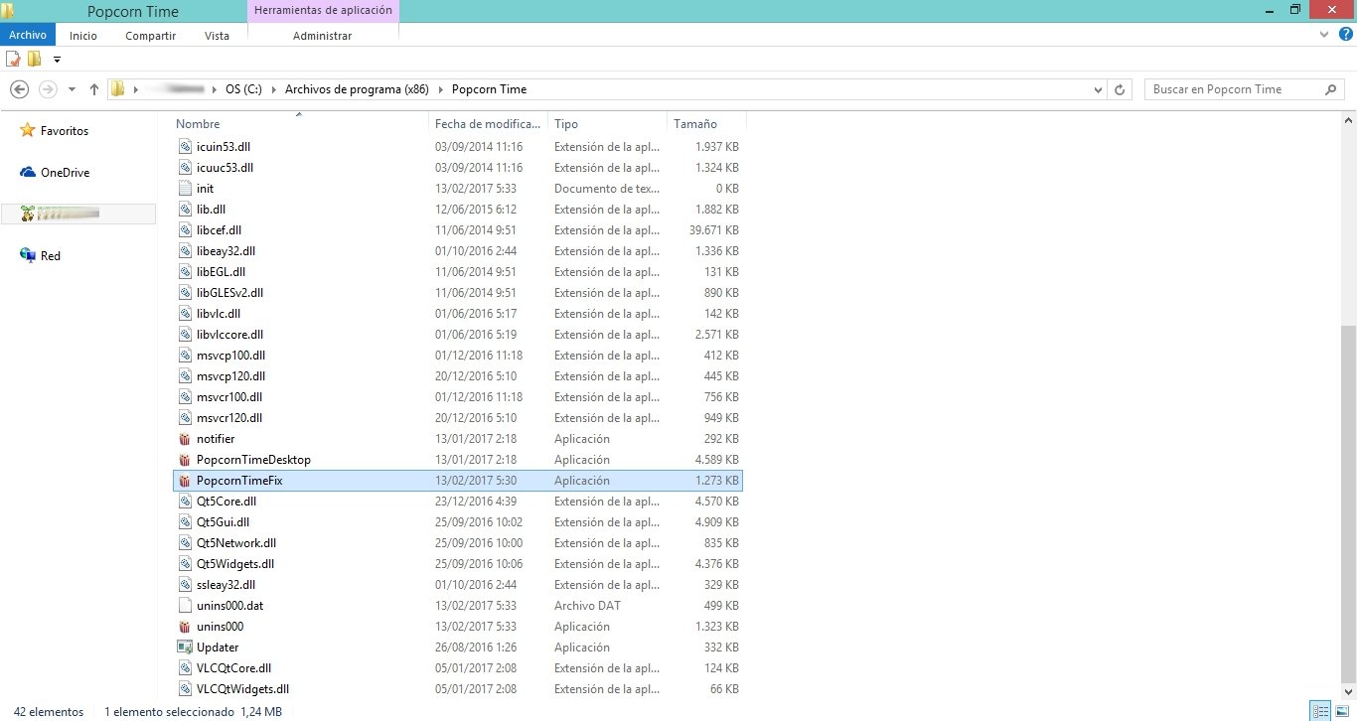
Task: Select the libcef.dll file icon
Action: (x=184, y=230)
